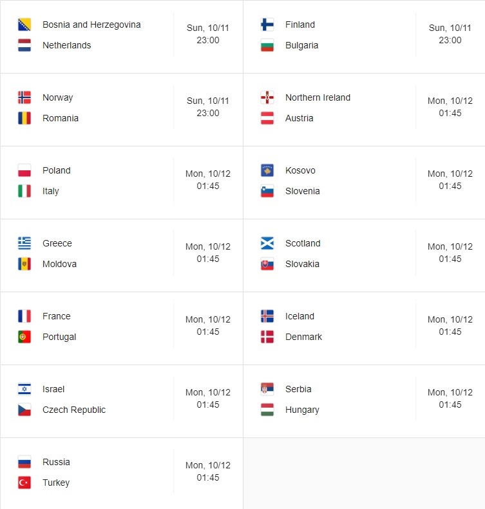Click the Northern Ireland flag icon

click(267, 97)
